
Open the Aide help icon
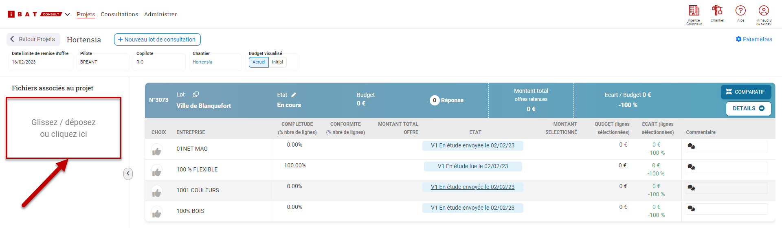(740, 11)
